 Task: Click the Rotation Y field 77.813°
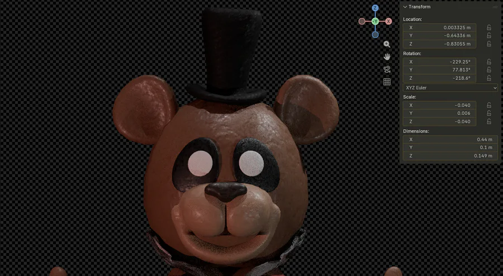[439, 70]
